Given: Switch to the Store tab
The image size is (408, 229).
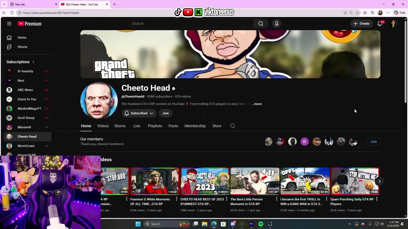Looking at the screenshot, I should pos(217,126).
